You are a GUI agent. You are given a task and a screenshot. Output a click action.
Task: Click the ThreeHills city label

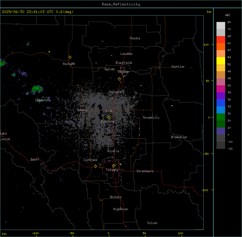(x=151, y=118)
